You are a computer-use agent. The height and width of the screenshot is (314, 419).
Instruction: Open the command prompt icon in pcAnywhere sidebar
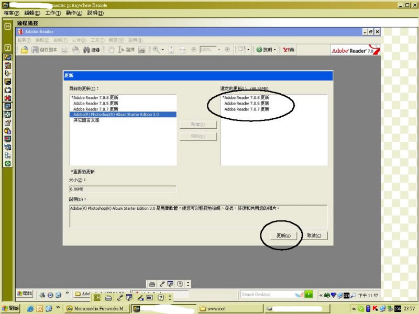click(8, 82)
